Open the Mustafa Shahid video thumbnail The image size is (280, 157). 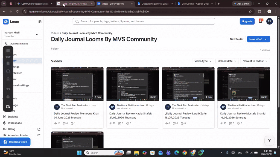tap(244, 84)
